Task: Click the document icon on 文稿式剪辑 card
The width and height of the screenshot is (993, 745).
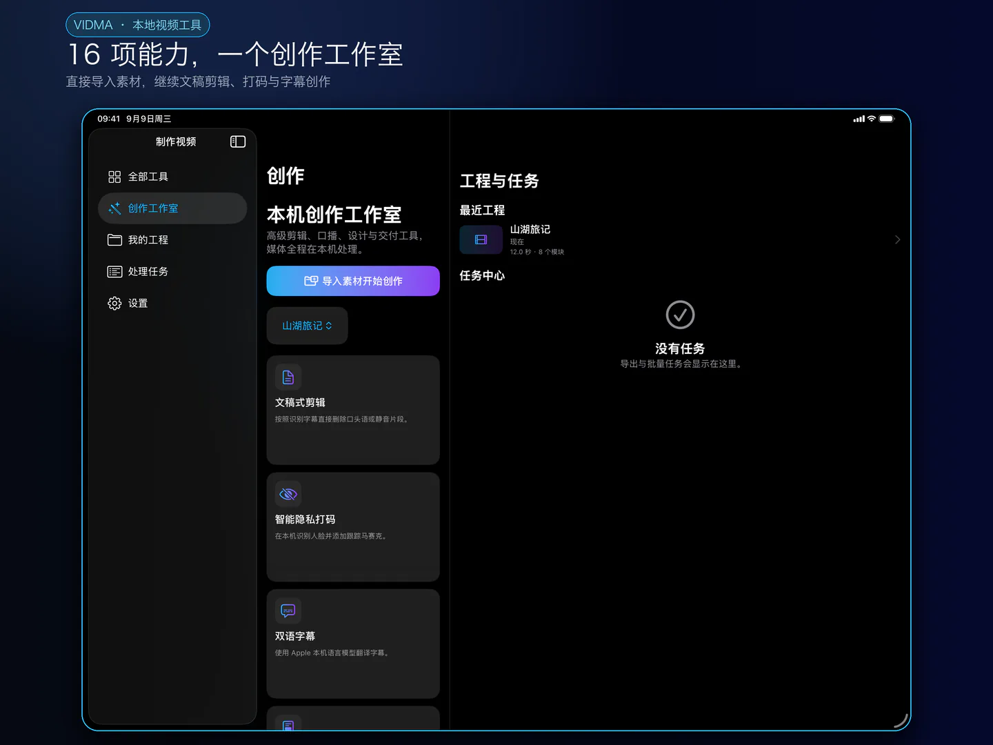Action: pyautogui.click(x=288, y=377)
